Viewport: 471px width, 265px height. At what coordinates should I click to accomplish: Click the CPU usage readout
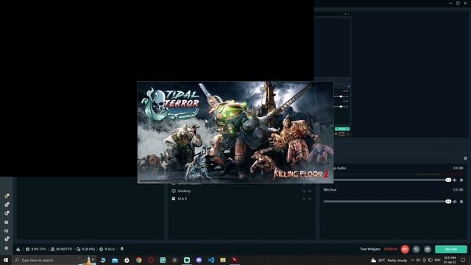36,249
